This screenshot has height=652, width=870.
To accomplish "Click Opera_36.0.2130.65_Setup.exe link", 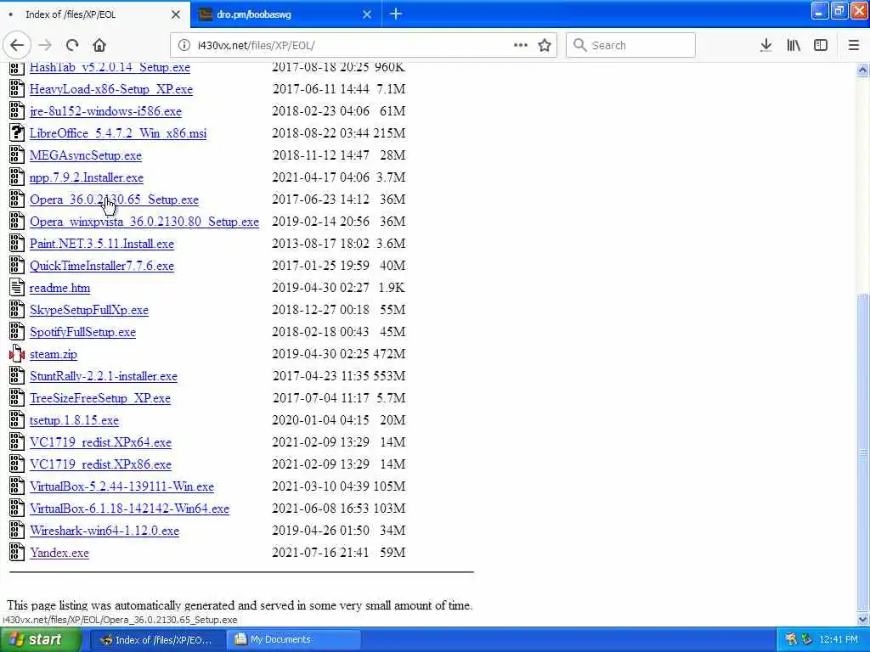I will coord(115,200).
